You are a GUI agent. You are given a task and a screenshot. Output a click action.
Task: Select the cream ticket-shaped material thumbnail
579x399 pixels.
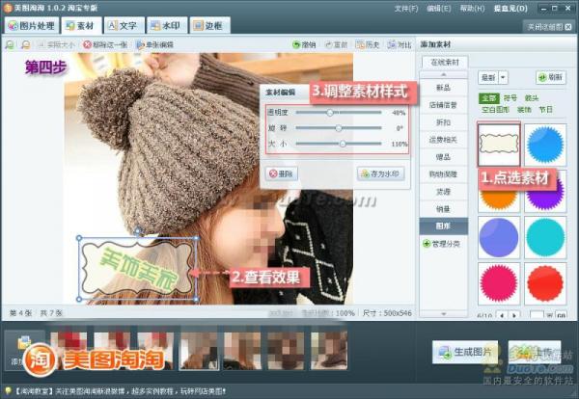coord(499,145)
